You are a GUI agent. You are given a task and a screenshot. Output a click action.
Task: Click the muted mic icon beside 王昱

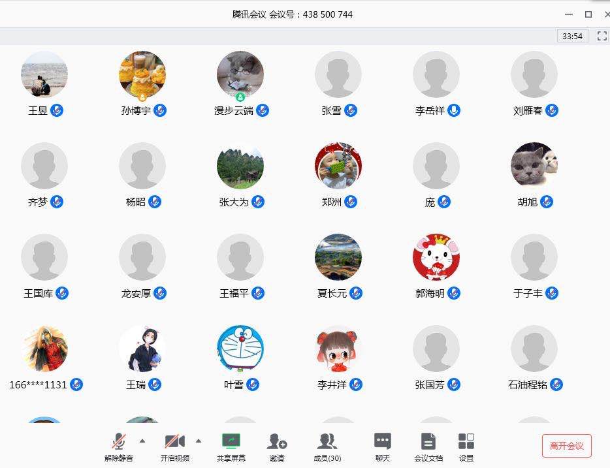point(57,110)
